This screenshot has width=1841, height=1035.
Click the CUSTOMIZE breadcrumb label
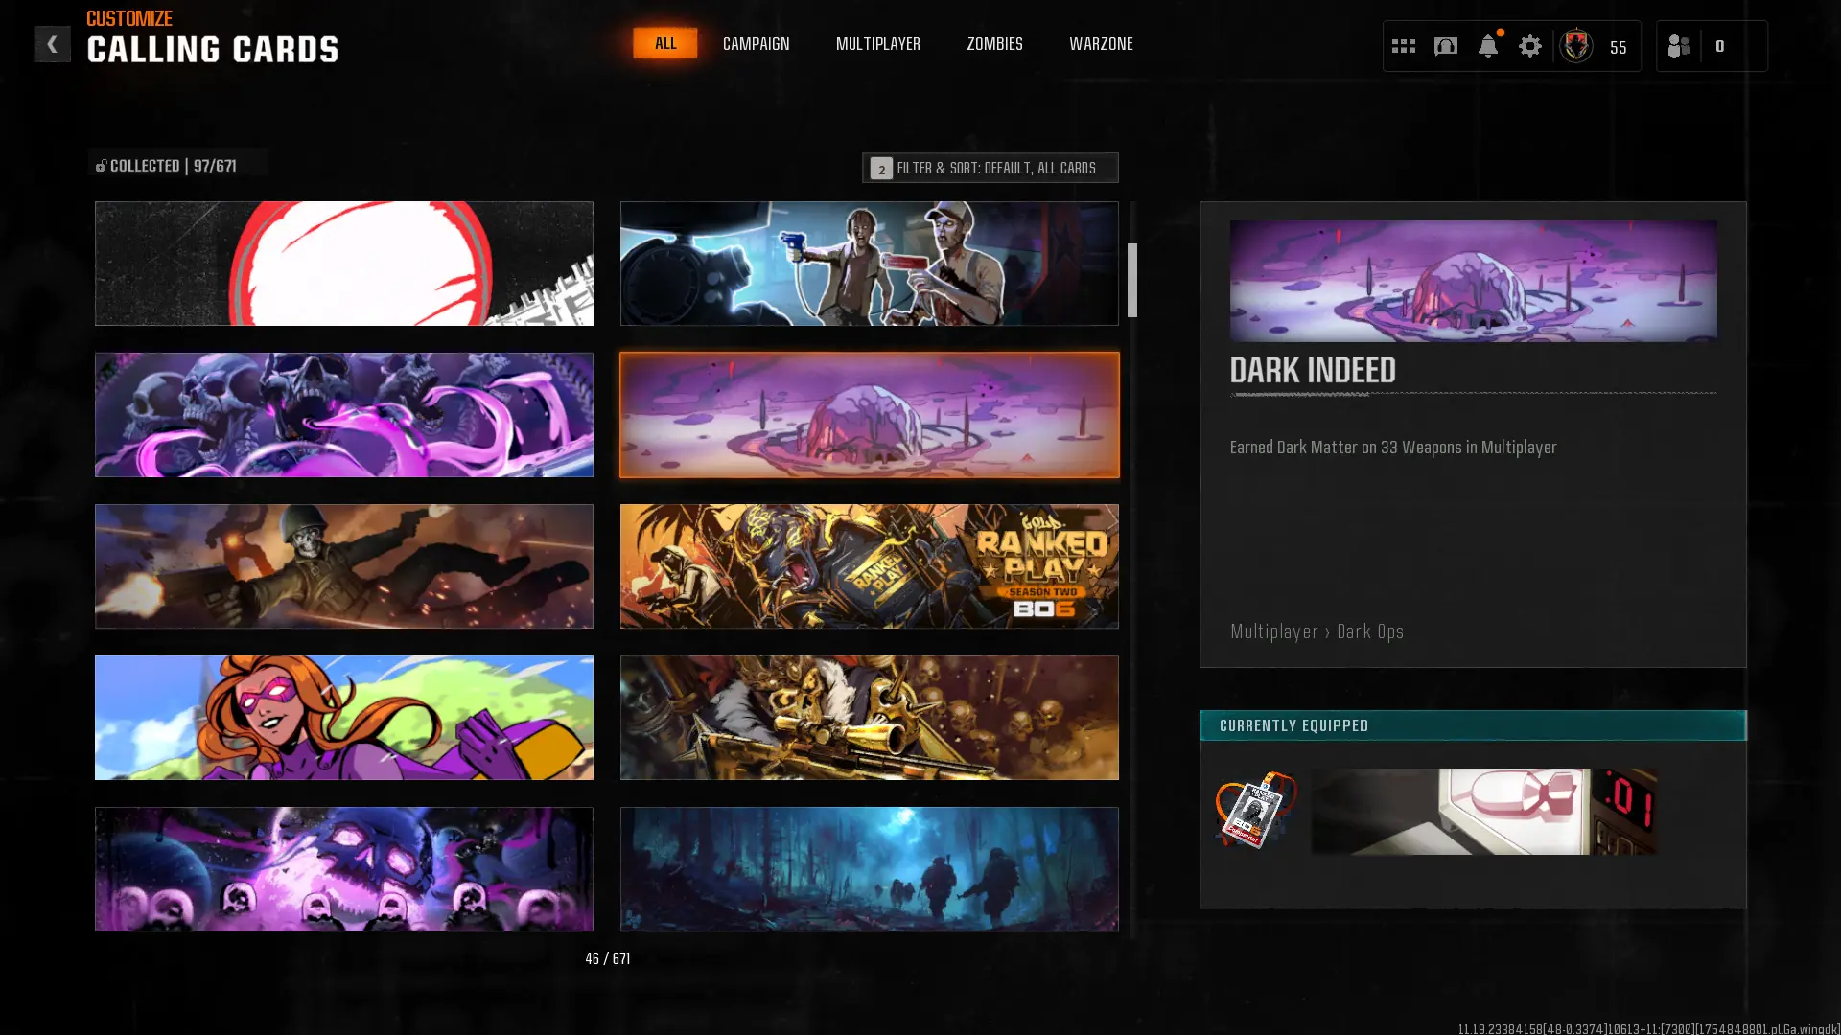click(x=129, y=18)
